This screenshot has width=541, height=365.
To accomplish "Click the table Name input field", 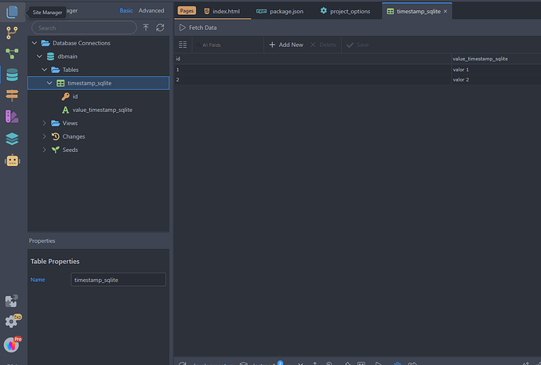I will pyautogui.click(x=117, y=280).
